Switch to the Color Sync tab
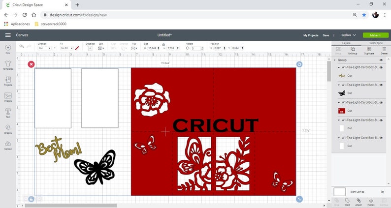This screenshot has width=391, height=208. point(376,43)
